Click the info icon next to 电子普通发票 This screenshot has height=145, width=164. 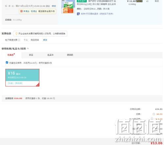click(19, 40)
